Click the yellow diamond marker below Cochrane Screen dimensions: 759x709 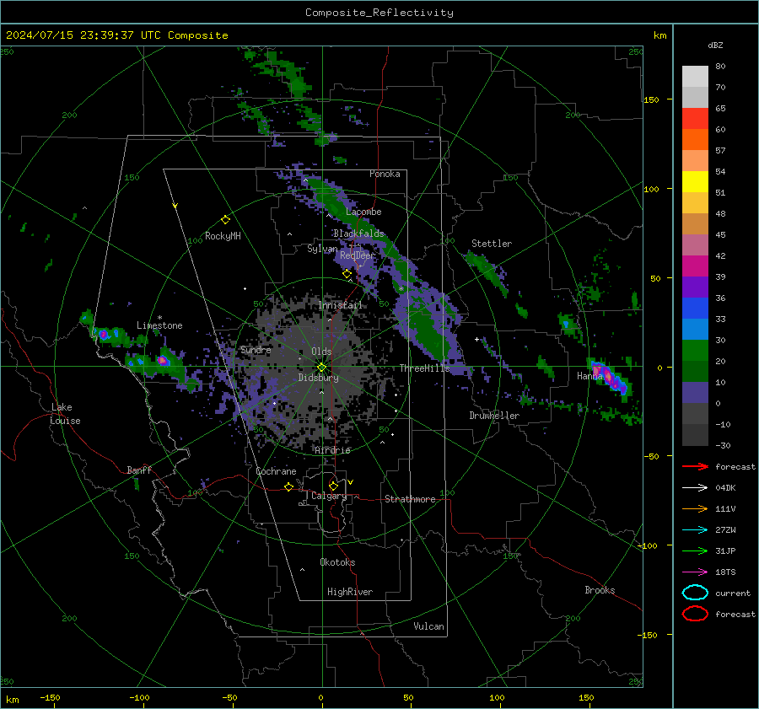pyautogui.click(x=288, y=486)
